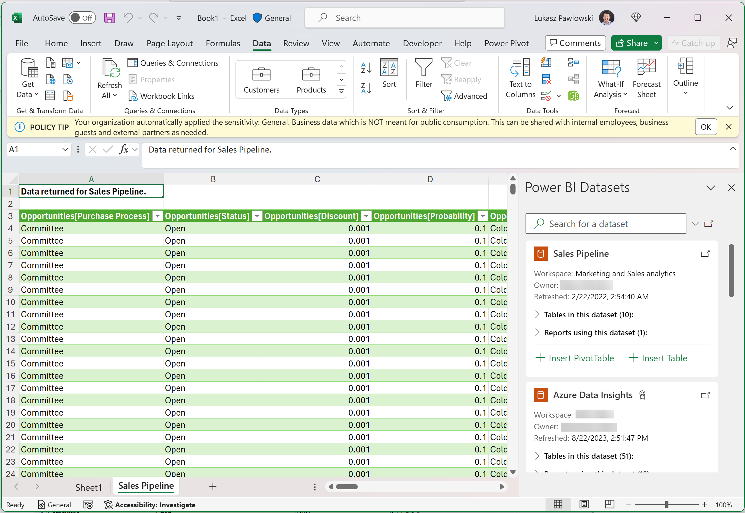Screen dimensions: 745x513
Task: Open Workbook Links
Action: pyautogui.click(x=161, y=96)
